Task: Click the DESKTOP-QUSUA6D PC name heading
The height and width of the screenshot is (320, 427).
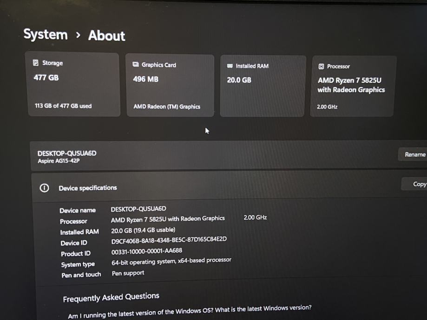Action: (67, 154)
